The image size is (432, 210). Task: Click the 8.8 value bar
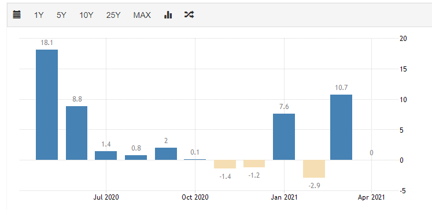(x=76, y=133)
